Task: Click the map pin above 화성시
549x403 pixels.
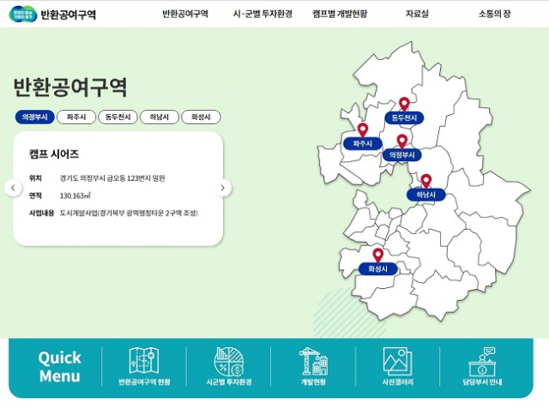Action: (377, 256)
